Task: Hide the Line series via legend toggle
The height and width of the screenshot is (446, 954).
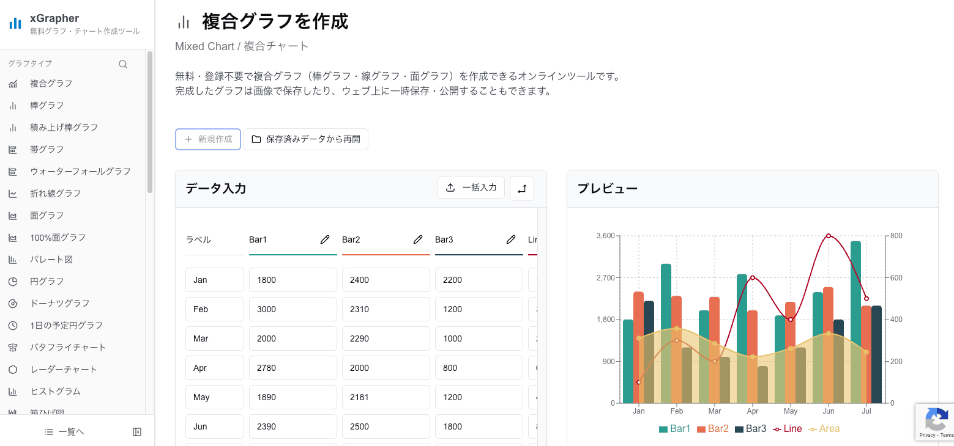Action: click(x=788, y=428)
